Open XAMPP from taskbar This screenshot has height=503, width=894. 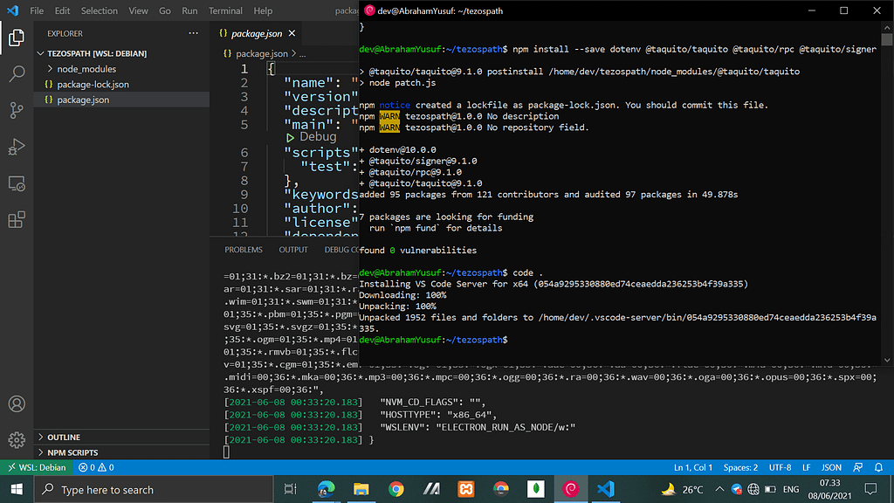(466, 489)
